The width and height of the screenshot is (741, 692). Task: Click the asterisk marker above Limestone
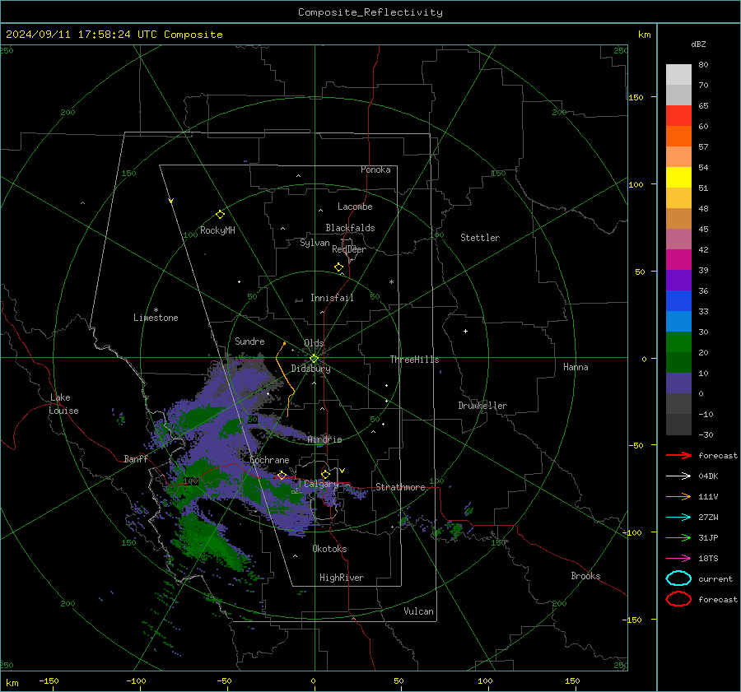pos(156,310)
